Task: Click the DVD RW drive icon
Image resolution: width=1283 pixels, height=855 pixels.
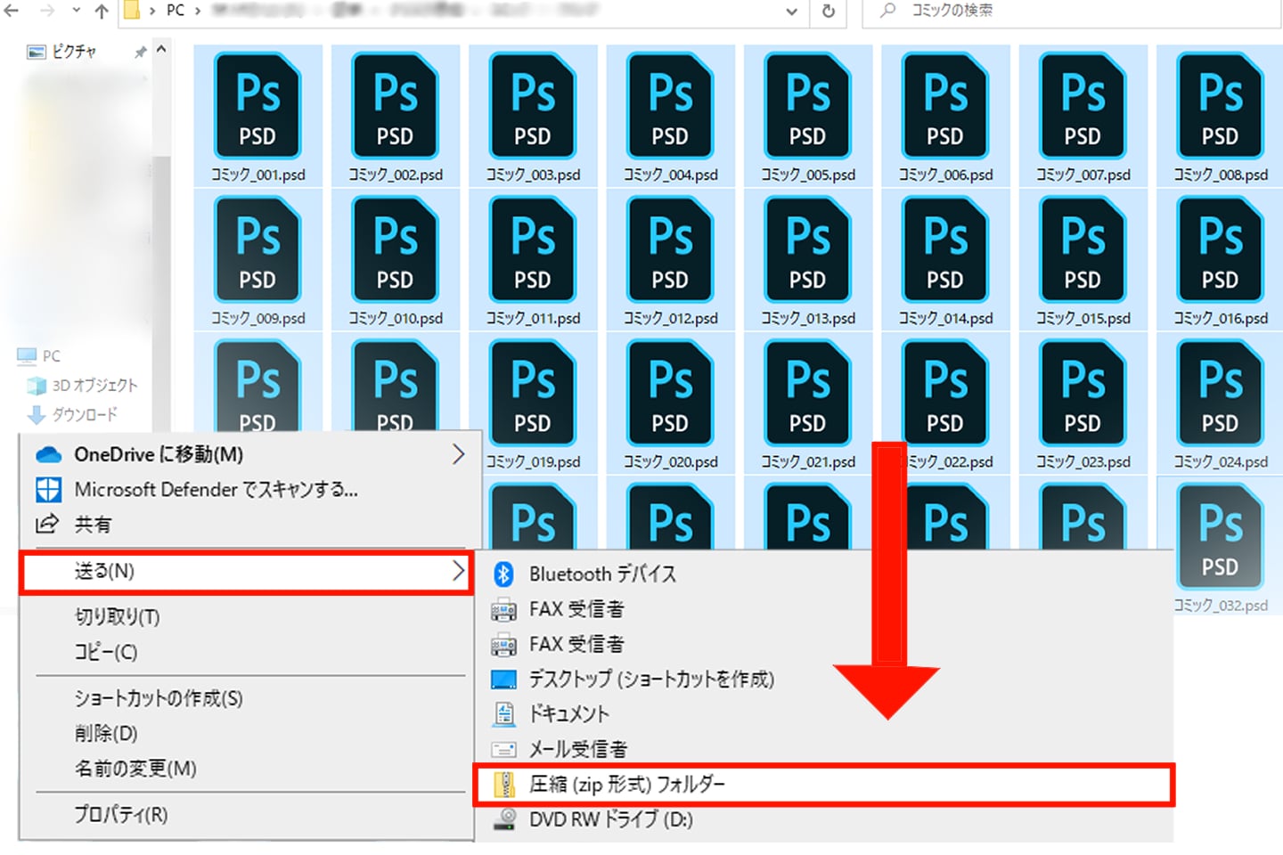Action: pos(504,819)
